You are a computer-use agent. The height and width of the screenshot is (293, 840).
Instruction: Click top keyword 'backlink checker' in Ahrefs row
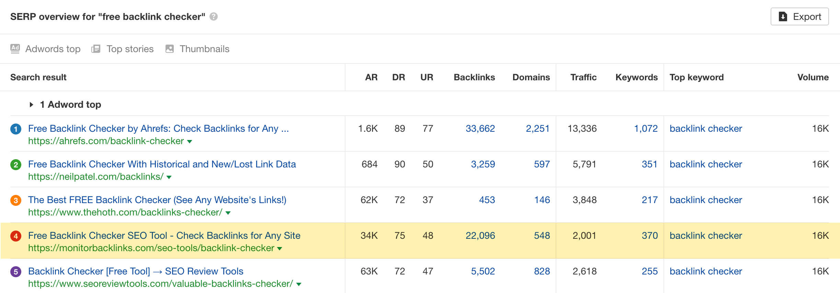(x=706, y=128)
